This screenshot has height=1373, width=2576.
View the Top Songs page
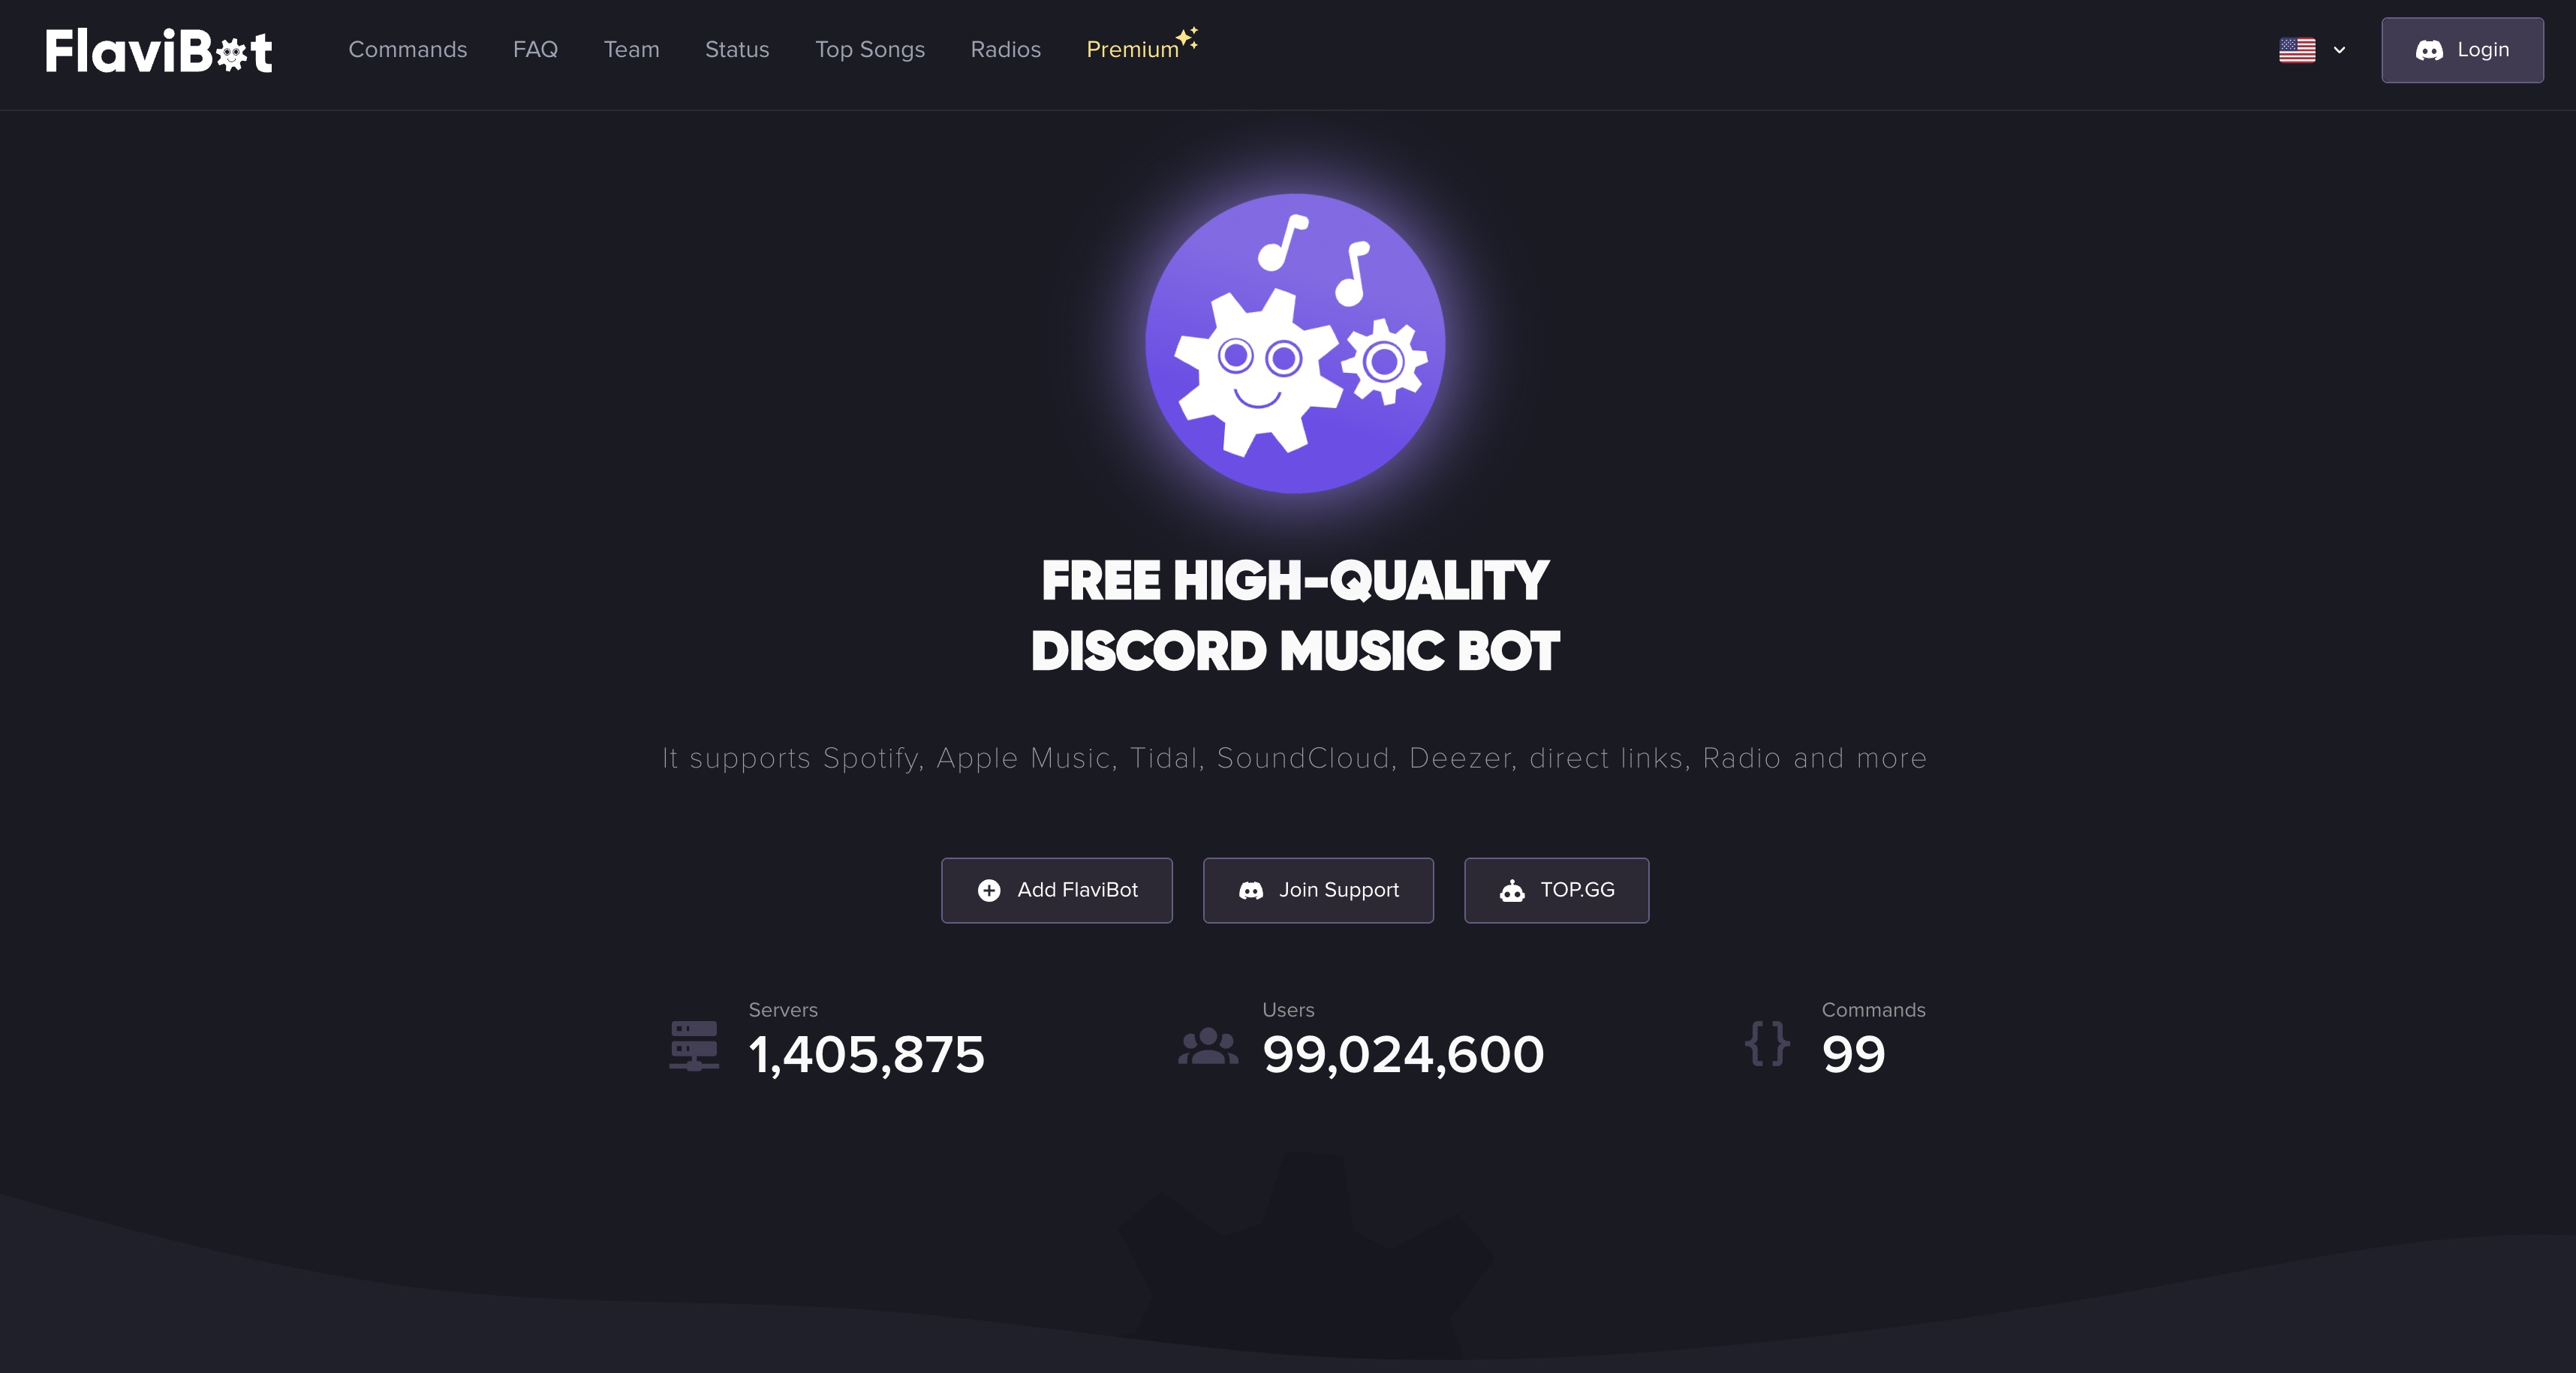pos(870,50)
